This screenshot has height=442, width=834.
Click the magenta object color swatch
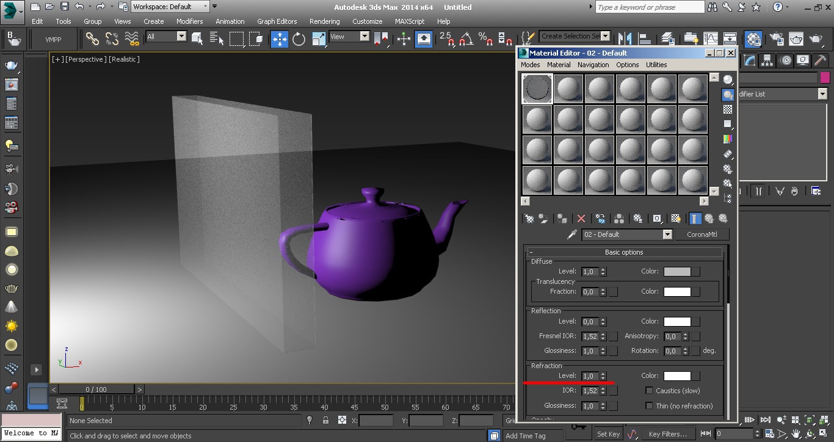pyautogui.click(x=825, y=78)
